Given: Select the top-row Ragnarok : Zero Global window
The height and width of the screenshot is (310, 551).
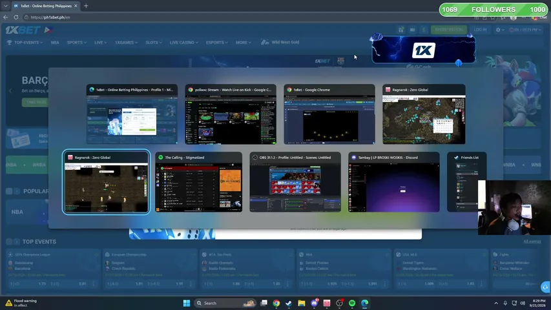Looking at the screenshot, I should pos(424,114).
